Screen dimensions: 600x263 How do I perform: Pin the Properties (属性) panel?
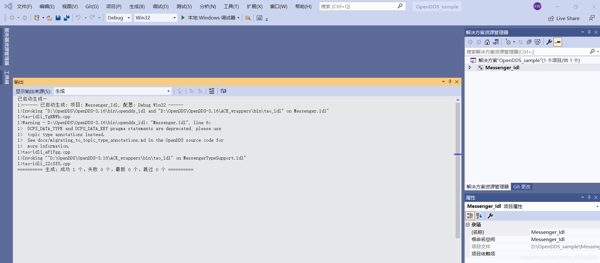[x=589, y=197]
